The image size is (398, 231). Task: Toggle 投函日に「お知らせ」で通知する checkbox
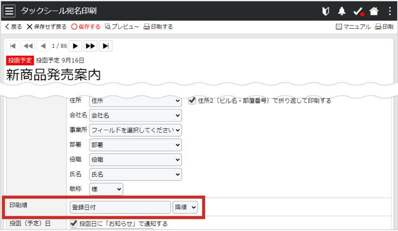pyautogui.click(x=74, y=223)
